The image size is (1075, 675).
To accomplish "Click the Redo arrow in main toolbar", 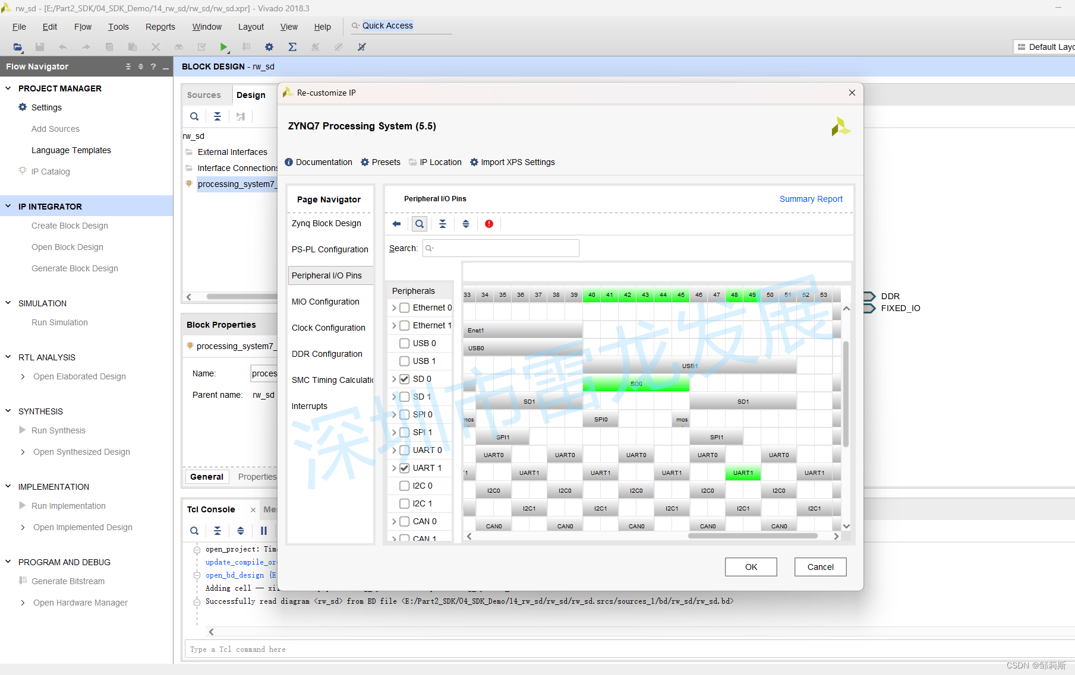I will pos(86,47).
